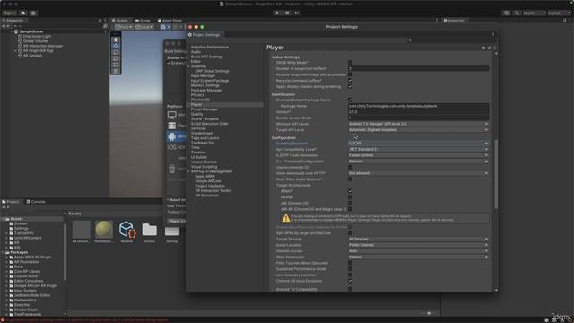Open the settings gear next to the cloud icon
This screenshot has width=574, height=323.
33,13
